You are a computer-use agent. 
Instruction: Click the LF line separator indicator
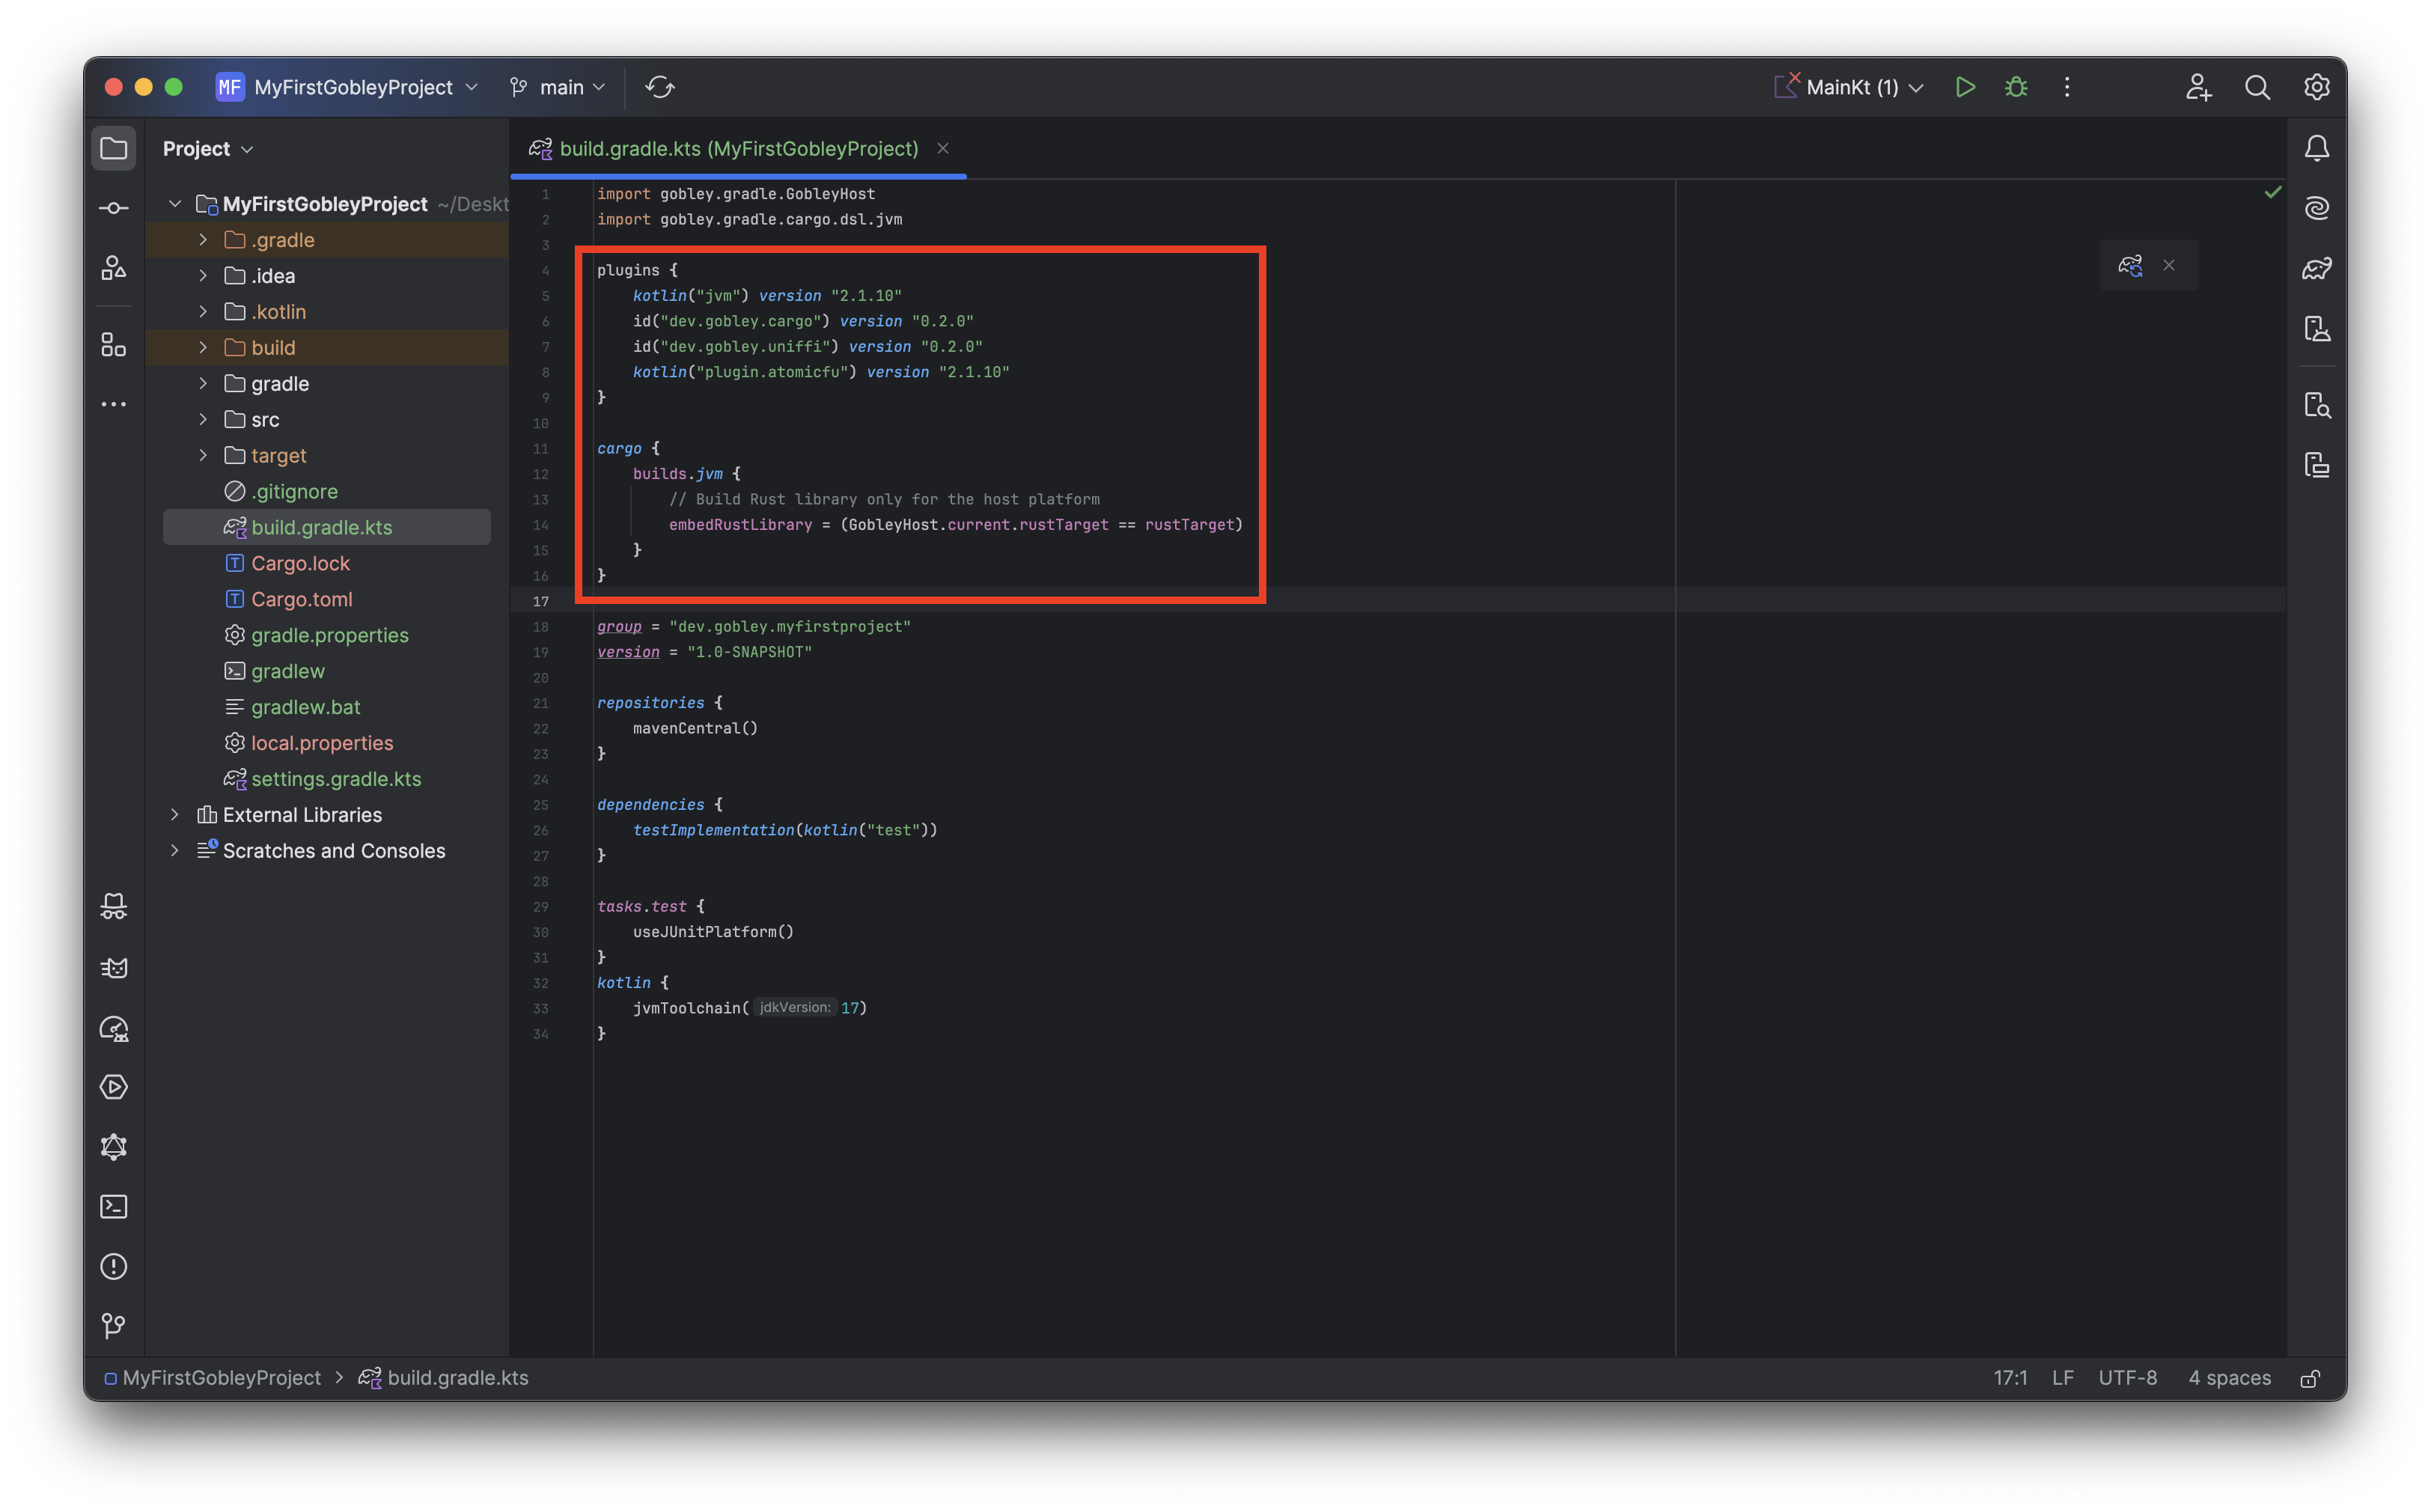(x=2062, y=1378)
